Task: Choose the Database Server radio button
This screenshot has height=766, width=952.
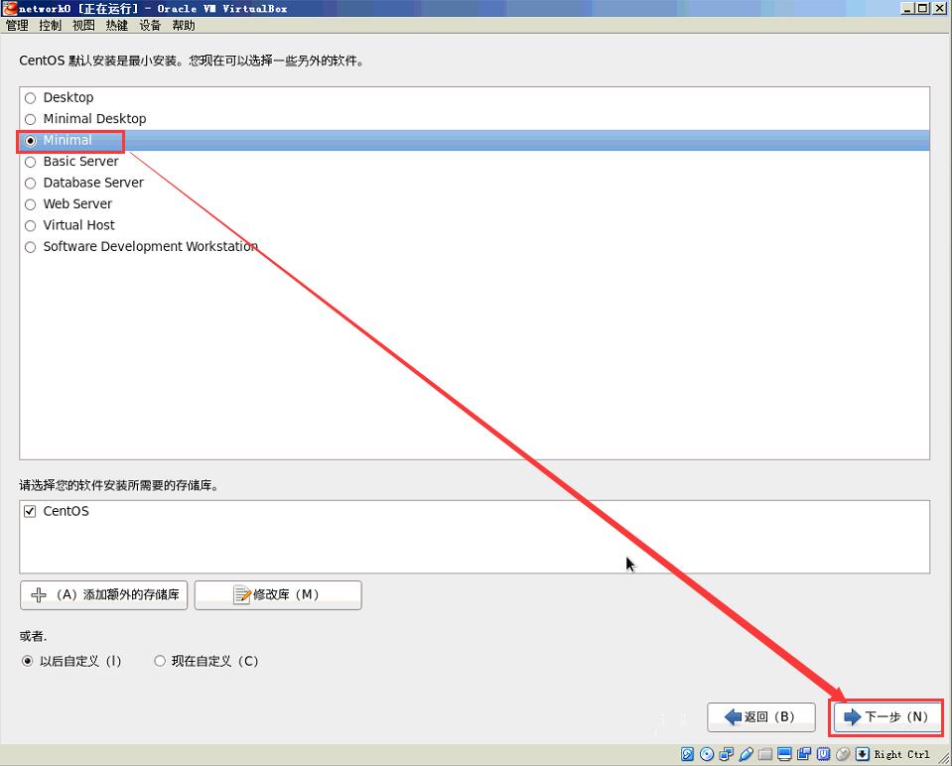Action: (31, 184)
